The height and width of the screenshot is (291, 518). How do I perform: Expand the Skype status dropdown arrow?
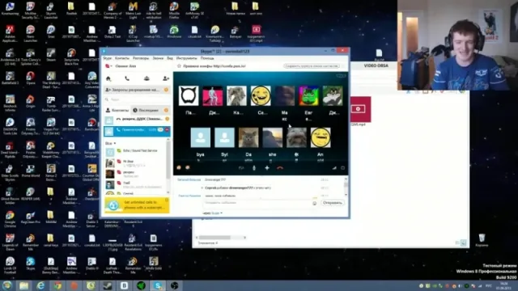point(112,66)
